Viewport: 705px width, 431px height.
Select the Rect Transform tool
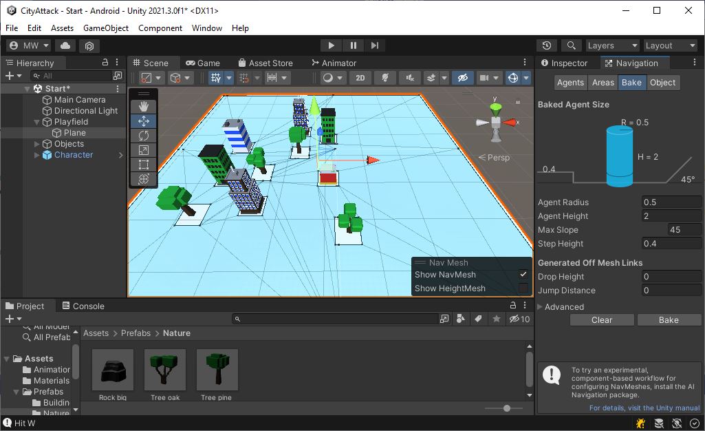point(143,165)
